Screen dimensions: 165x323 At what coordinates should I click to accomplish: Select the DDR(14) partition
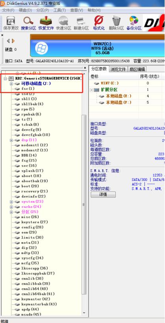coord(29,155)
